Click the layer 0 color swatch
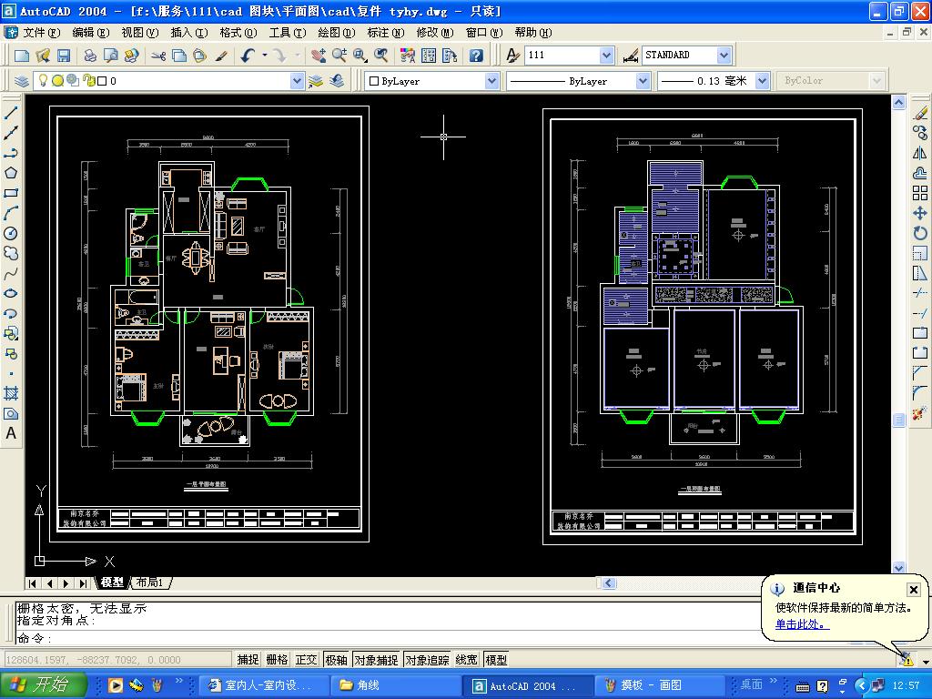The height and width of the screenshot is (699, 932). coord(102,81)
